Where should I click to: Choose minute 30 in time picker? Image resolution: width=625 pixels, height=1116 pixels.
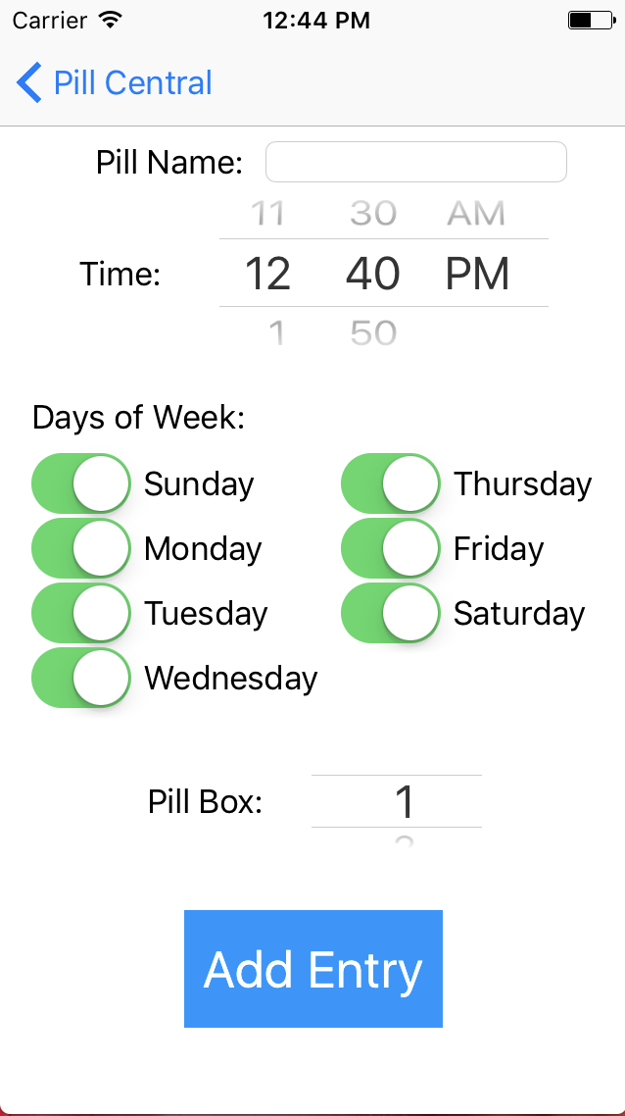click(x=373, y=214)
